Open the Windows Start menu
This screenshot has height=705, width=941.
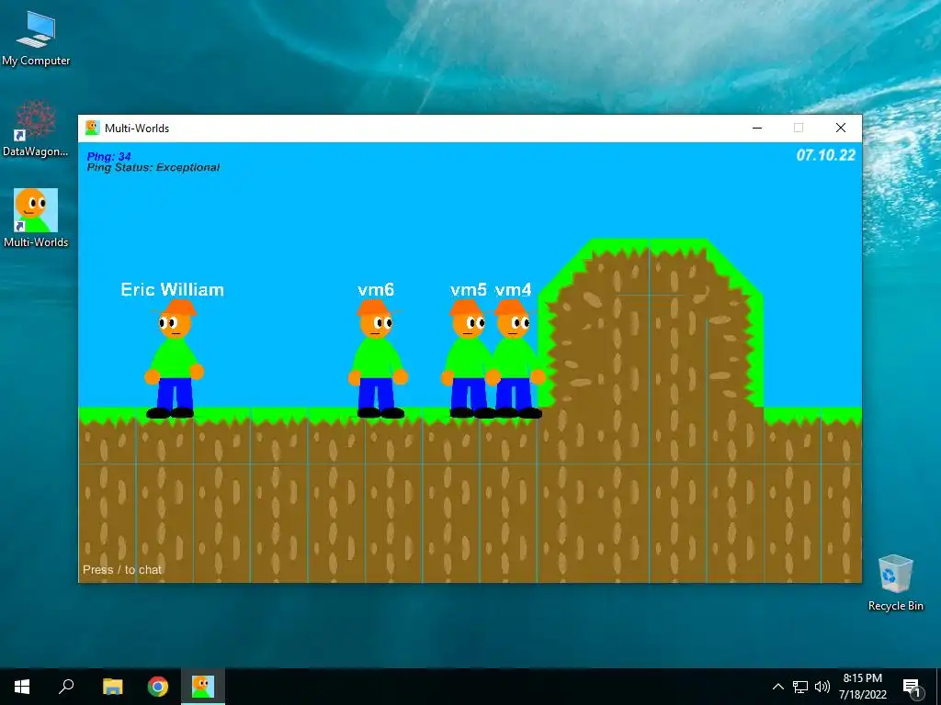coord(22,687)
